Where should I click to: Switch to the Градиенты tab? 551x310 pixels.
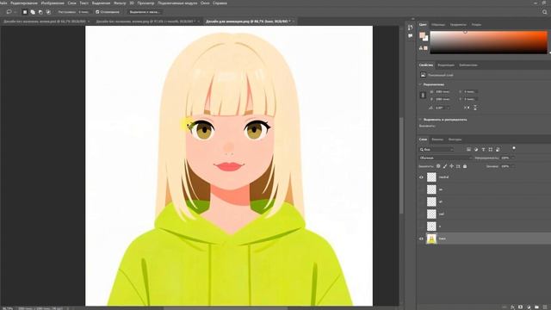click(x=458, y=25)
